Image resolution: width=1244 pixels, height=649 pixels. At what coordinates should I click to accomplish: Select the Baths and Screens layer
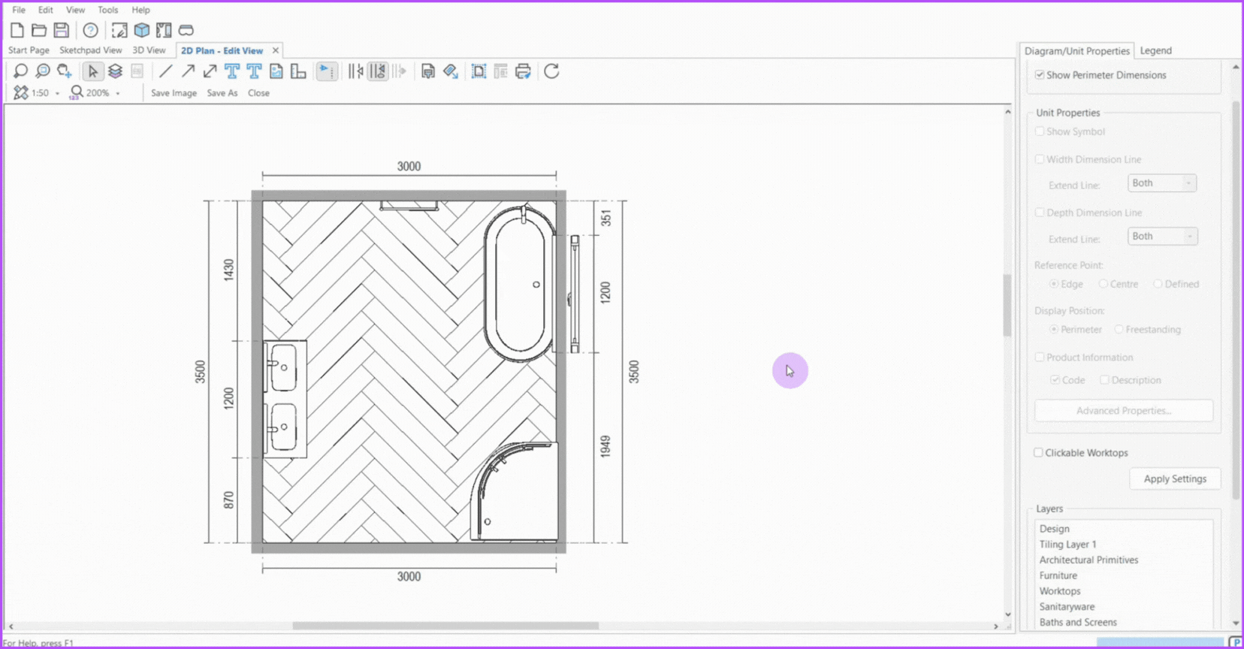click(x=1078, y=623)
